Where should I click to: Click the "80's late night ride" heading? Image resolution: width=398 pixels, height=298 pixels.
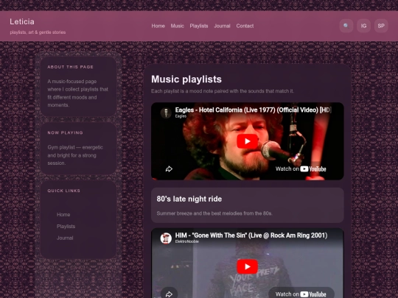[189, 199]
